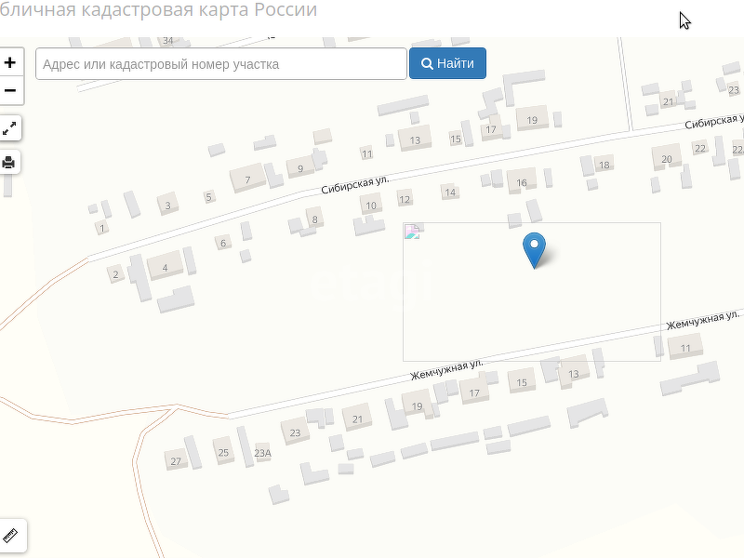Select building 27 at bottom left
744x558 pixels.
click(176, 460)
